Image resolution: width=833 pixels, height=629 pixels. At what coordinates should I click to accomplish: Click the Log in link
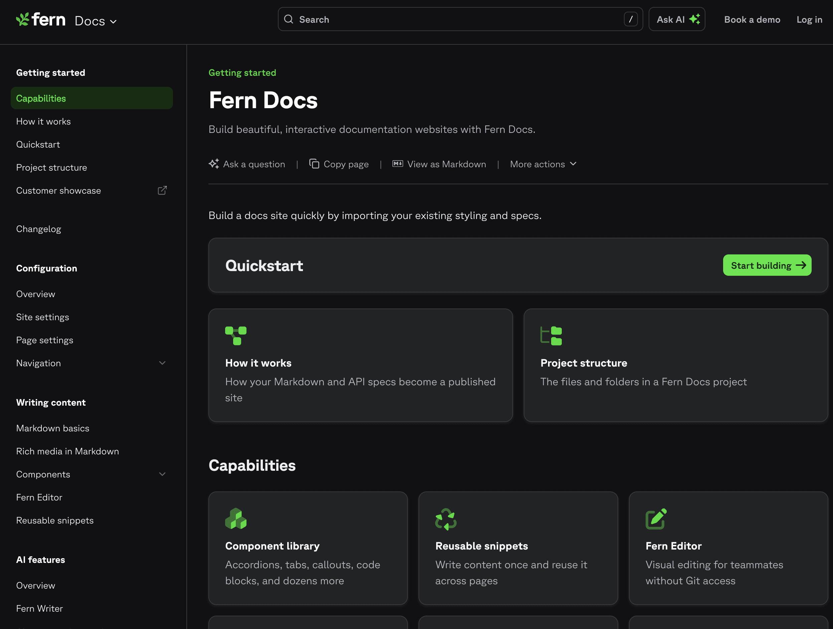pos(809,20)
